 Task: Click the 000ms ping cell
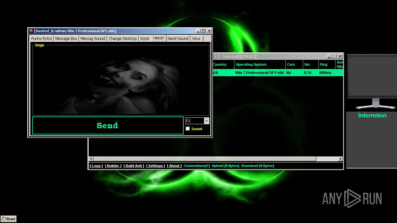325,73
